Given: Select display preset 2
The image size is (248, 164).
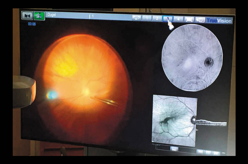Looking at the screenshot, I should point(157,19).
